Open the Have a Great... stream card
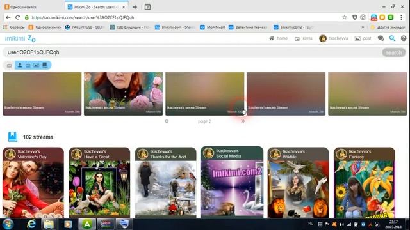This screenshot has height=230, width=410. (x=99, y=183)
